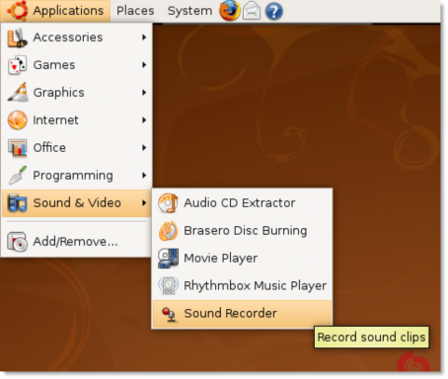Expand the Programming submenu arrow
Viewport: 448px width, 379px height.
click(144, 176)
